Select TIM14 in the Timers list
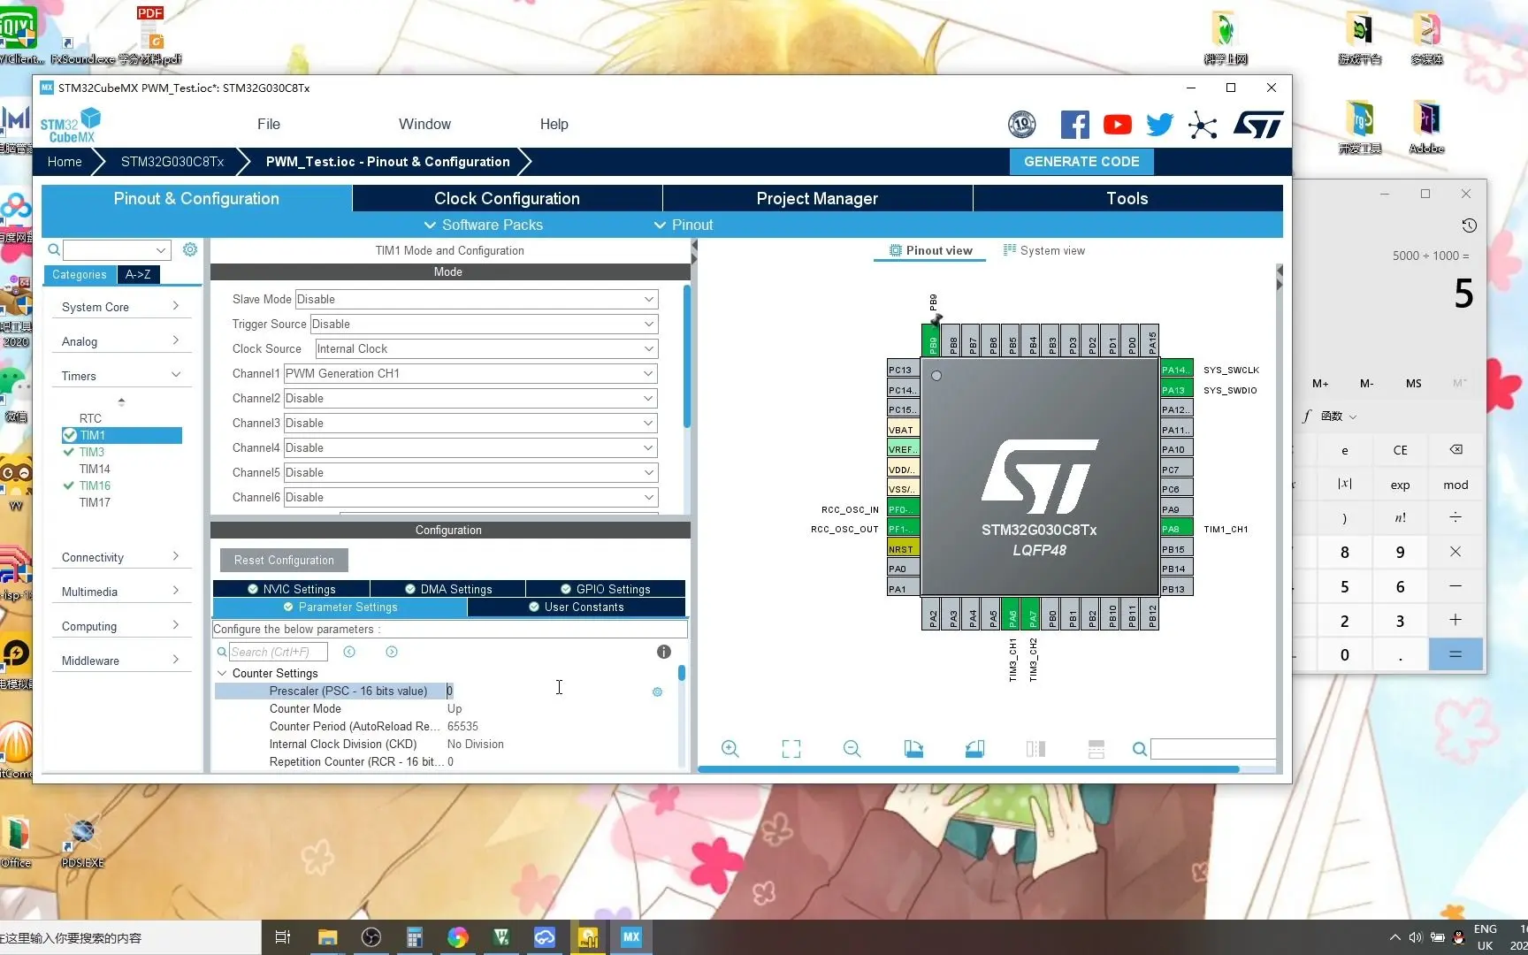 tap(95, 469)
